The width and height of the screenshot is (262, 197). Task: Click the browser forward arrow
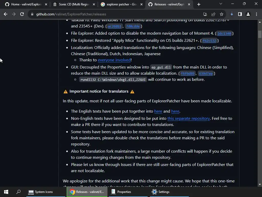(x=14, y=14)
